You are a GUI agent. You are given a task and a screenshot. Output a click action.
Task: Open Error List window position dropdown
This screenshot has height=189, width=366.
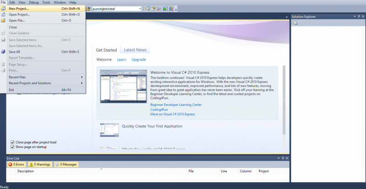point(279,158)
